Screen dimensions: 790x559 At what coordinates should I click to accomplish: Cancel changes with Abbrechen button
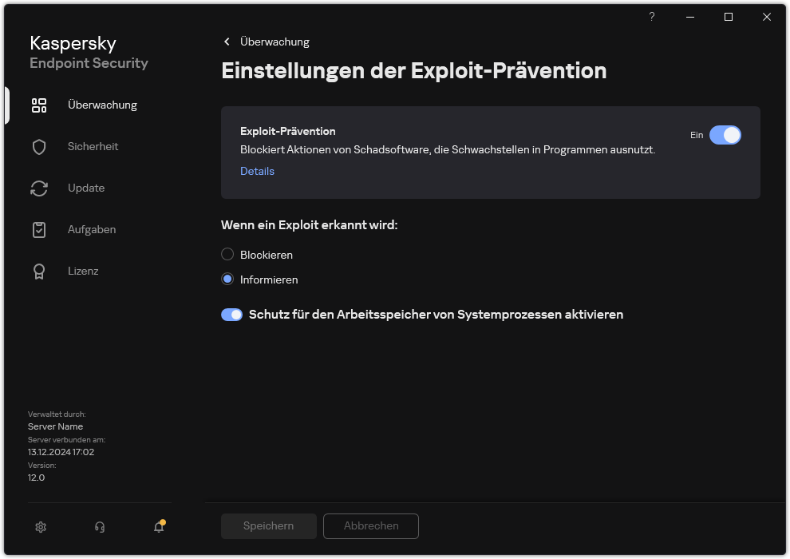pos(370,525)
